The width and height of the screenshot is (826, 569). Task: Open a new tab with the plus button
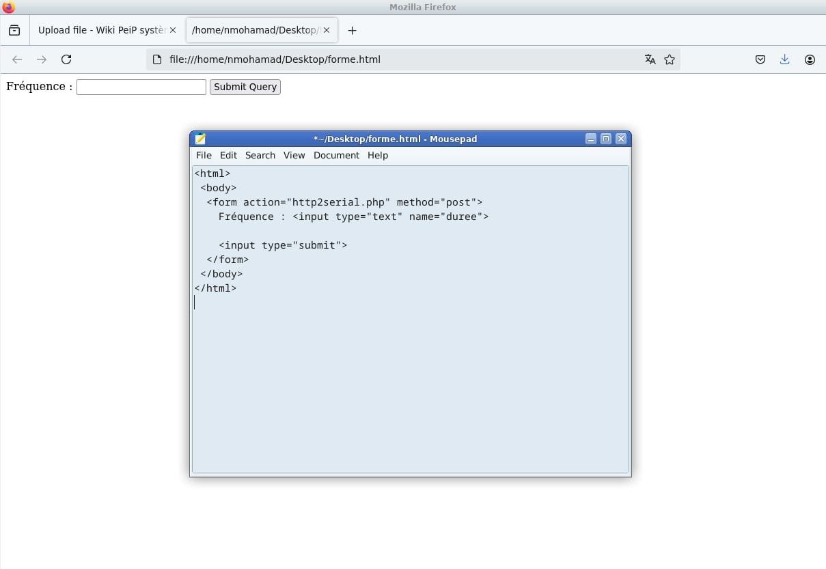click(352, 31)
